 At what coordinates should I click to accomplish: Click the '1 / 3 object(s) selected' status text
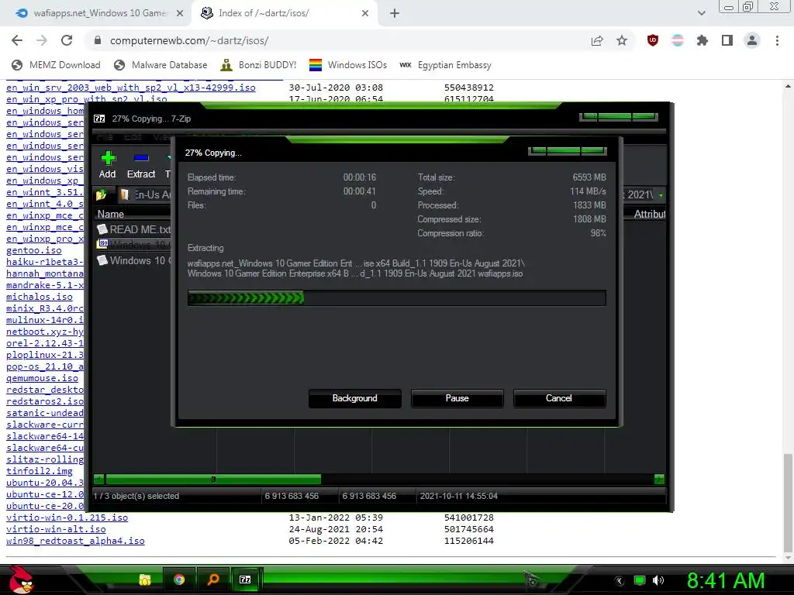tap(136, 496)
